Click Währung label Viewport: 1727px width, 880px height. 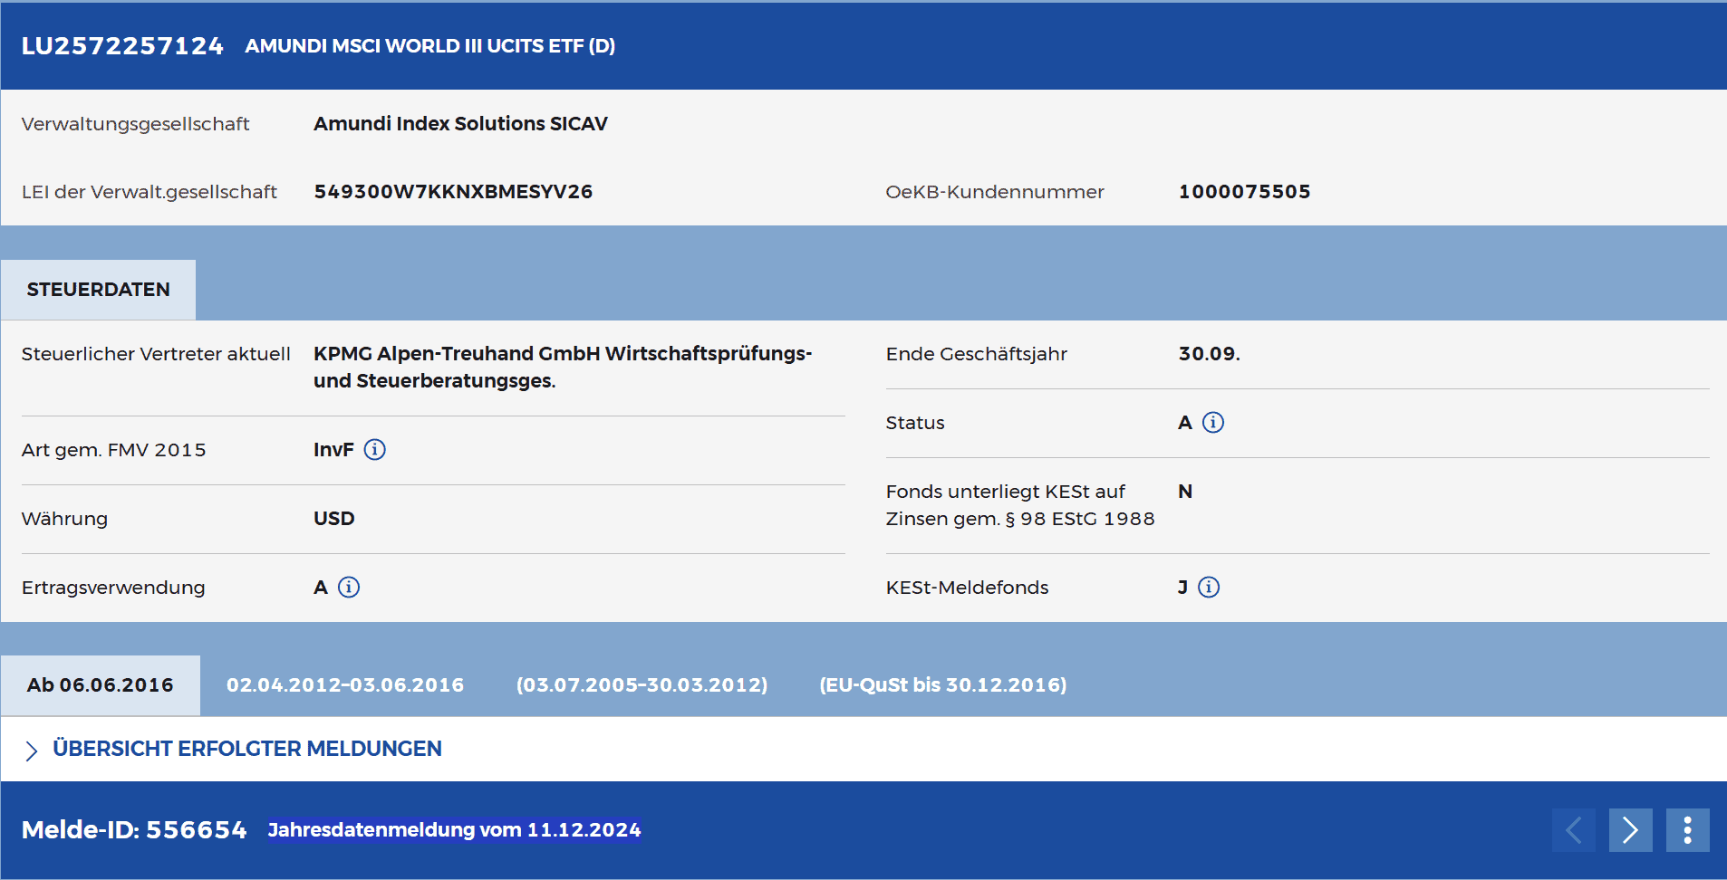tap(64, 519)
